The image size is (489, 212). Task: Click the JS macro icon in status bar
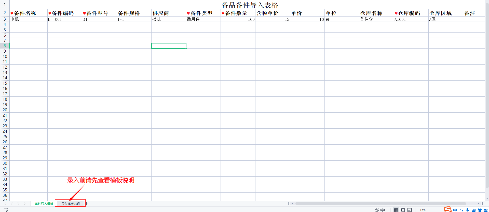pos(6,210)
